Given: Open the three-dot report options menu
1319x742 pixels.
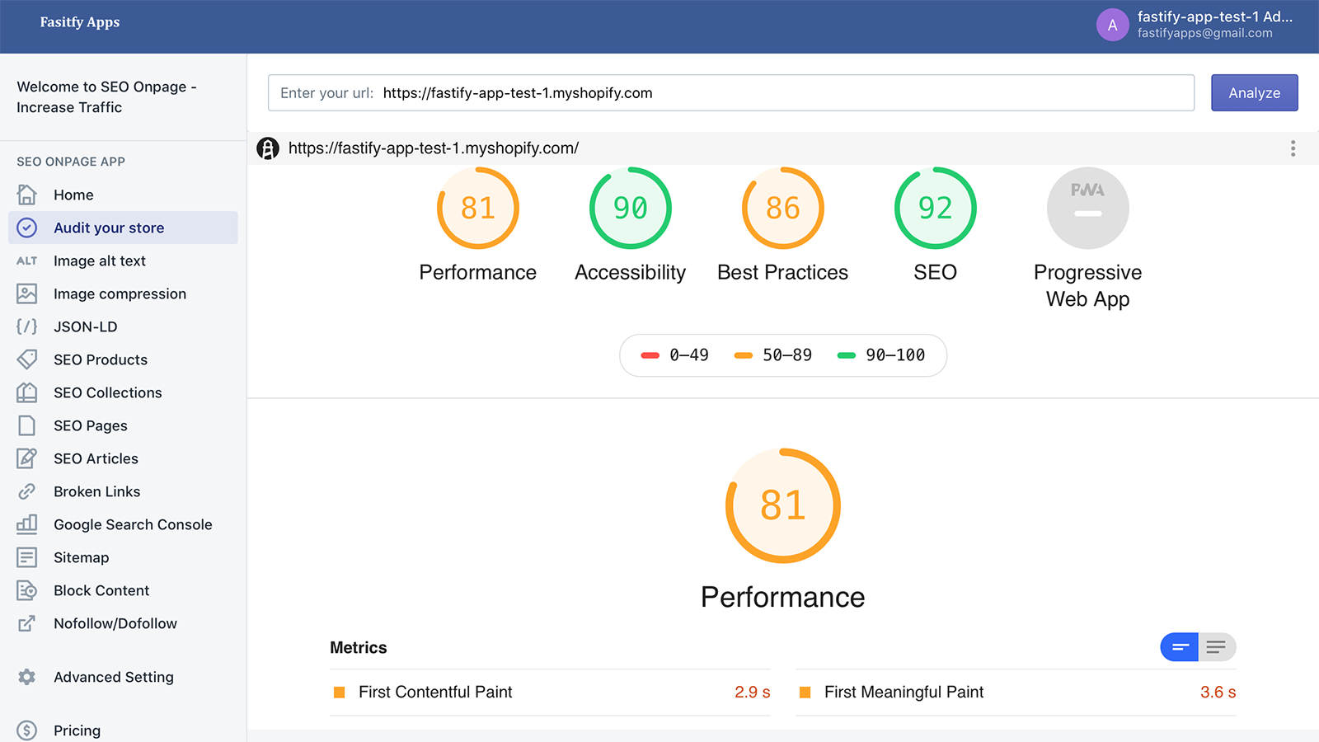Looking at the screenshot, I should pyautogui.click(x=1293, y=148).
